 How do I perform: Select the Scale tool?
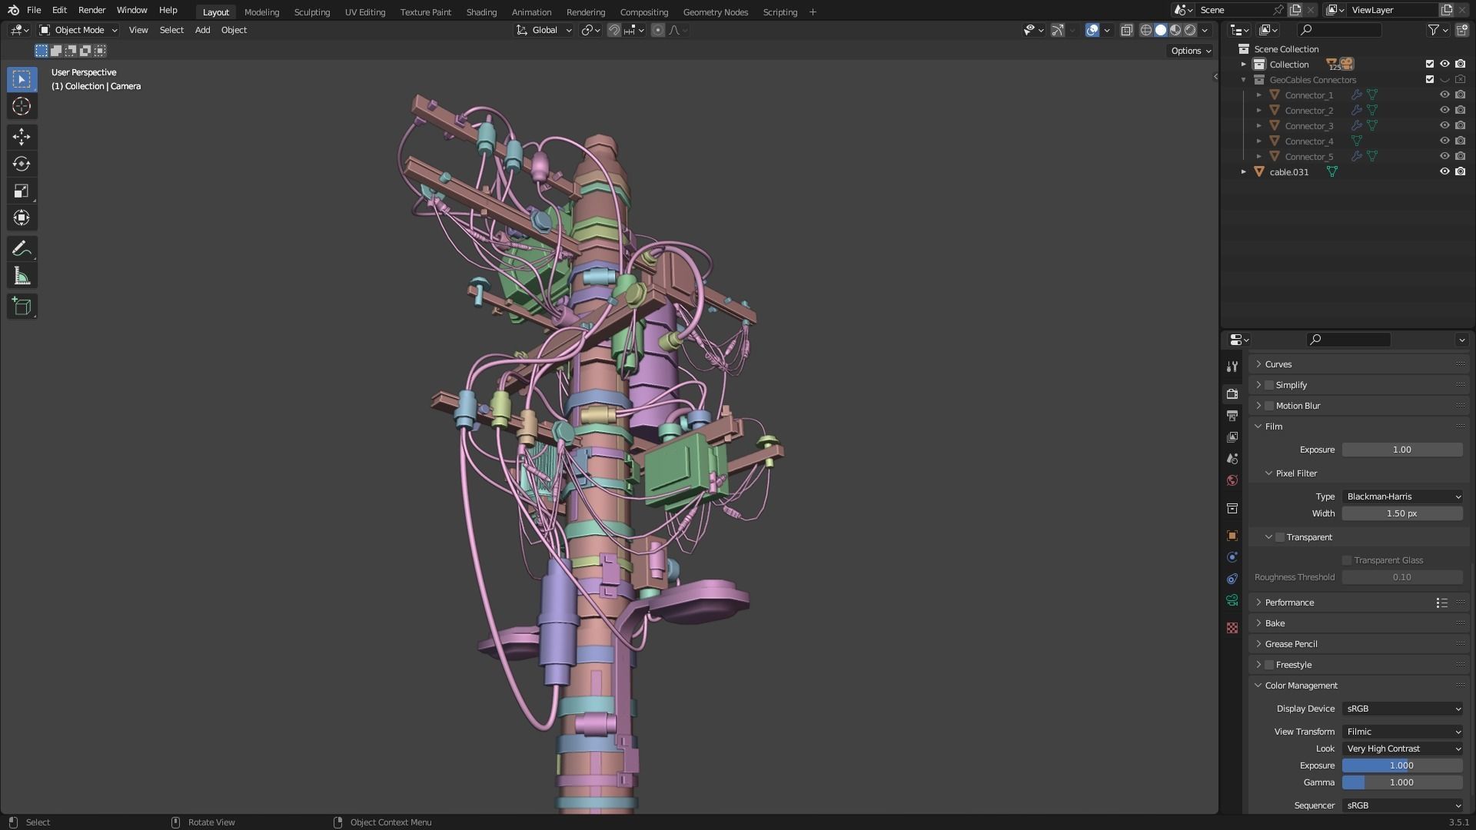22,191
